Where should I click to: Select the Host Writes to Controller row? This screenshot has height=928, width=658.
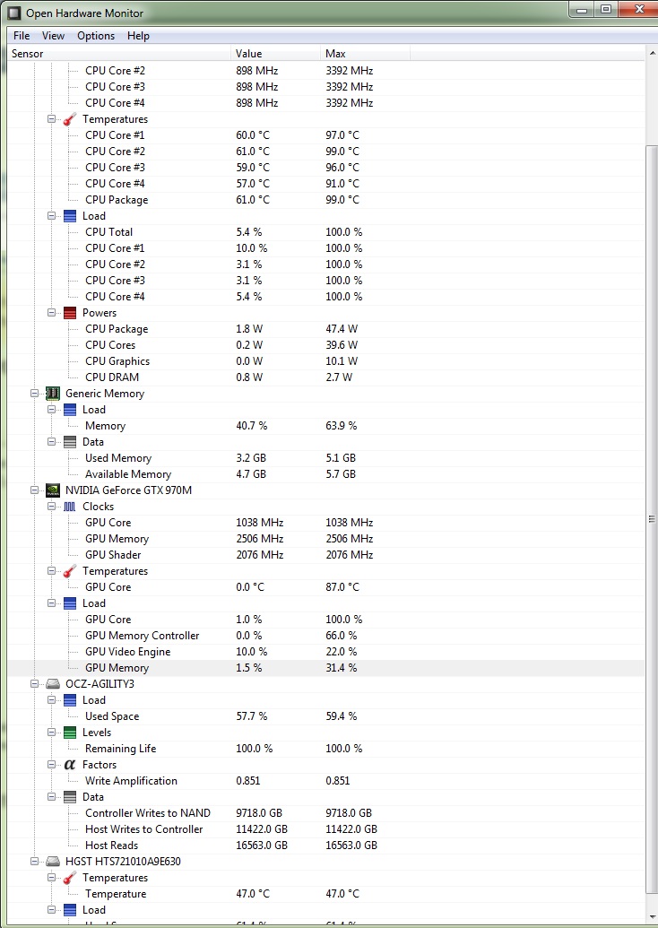325,829
